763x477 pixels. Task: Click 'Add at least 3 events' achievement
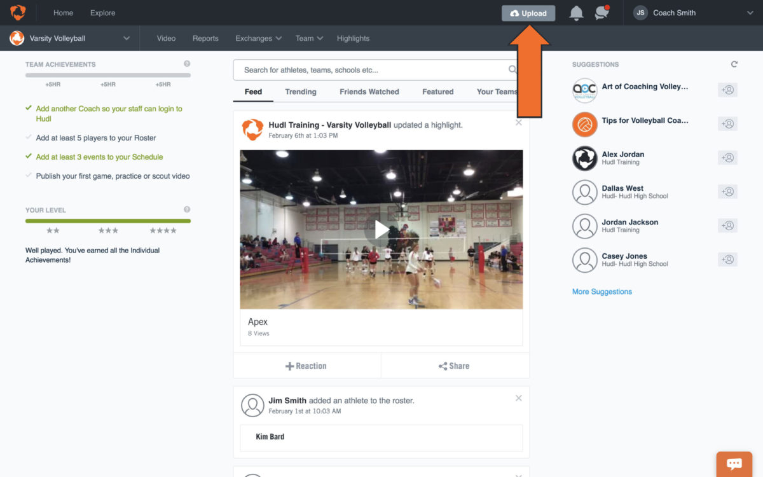pos(100,157)
